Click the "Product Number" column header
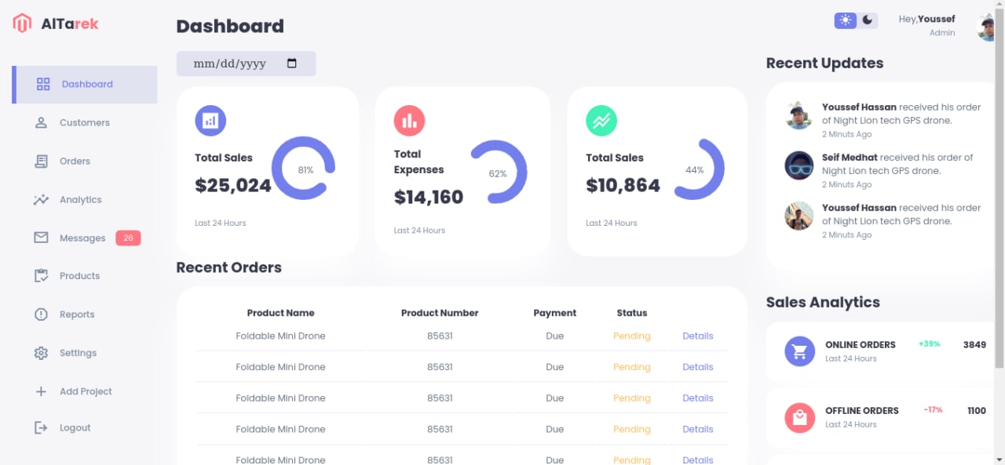 [440, 313]
